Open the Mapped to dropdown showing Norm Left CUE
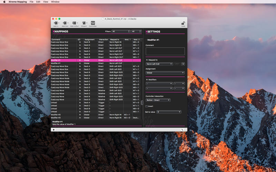Viewport: 276px width, 172px height. point(159,64)
